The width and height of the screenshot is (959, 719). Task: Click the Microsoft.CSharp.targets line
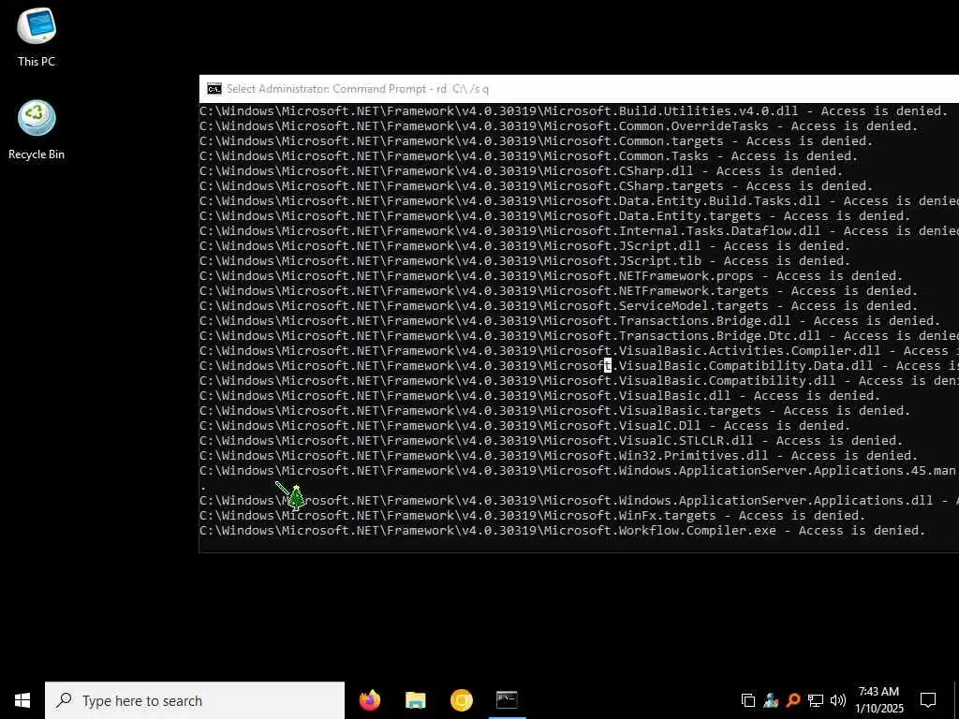(x=536, y=186)
